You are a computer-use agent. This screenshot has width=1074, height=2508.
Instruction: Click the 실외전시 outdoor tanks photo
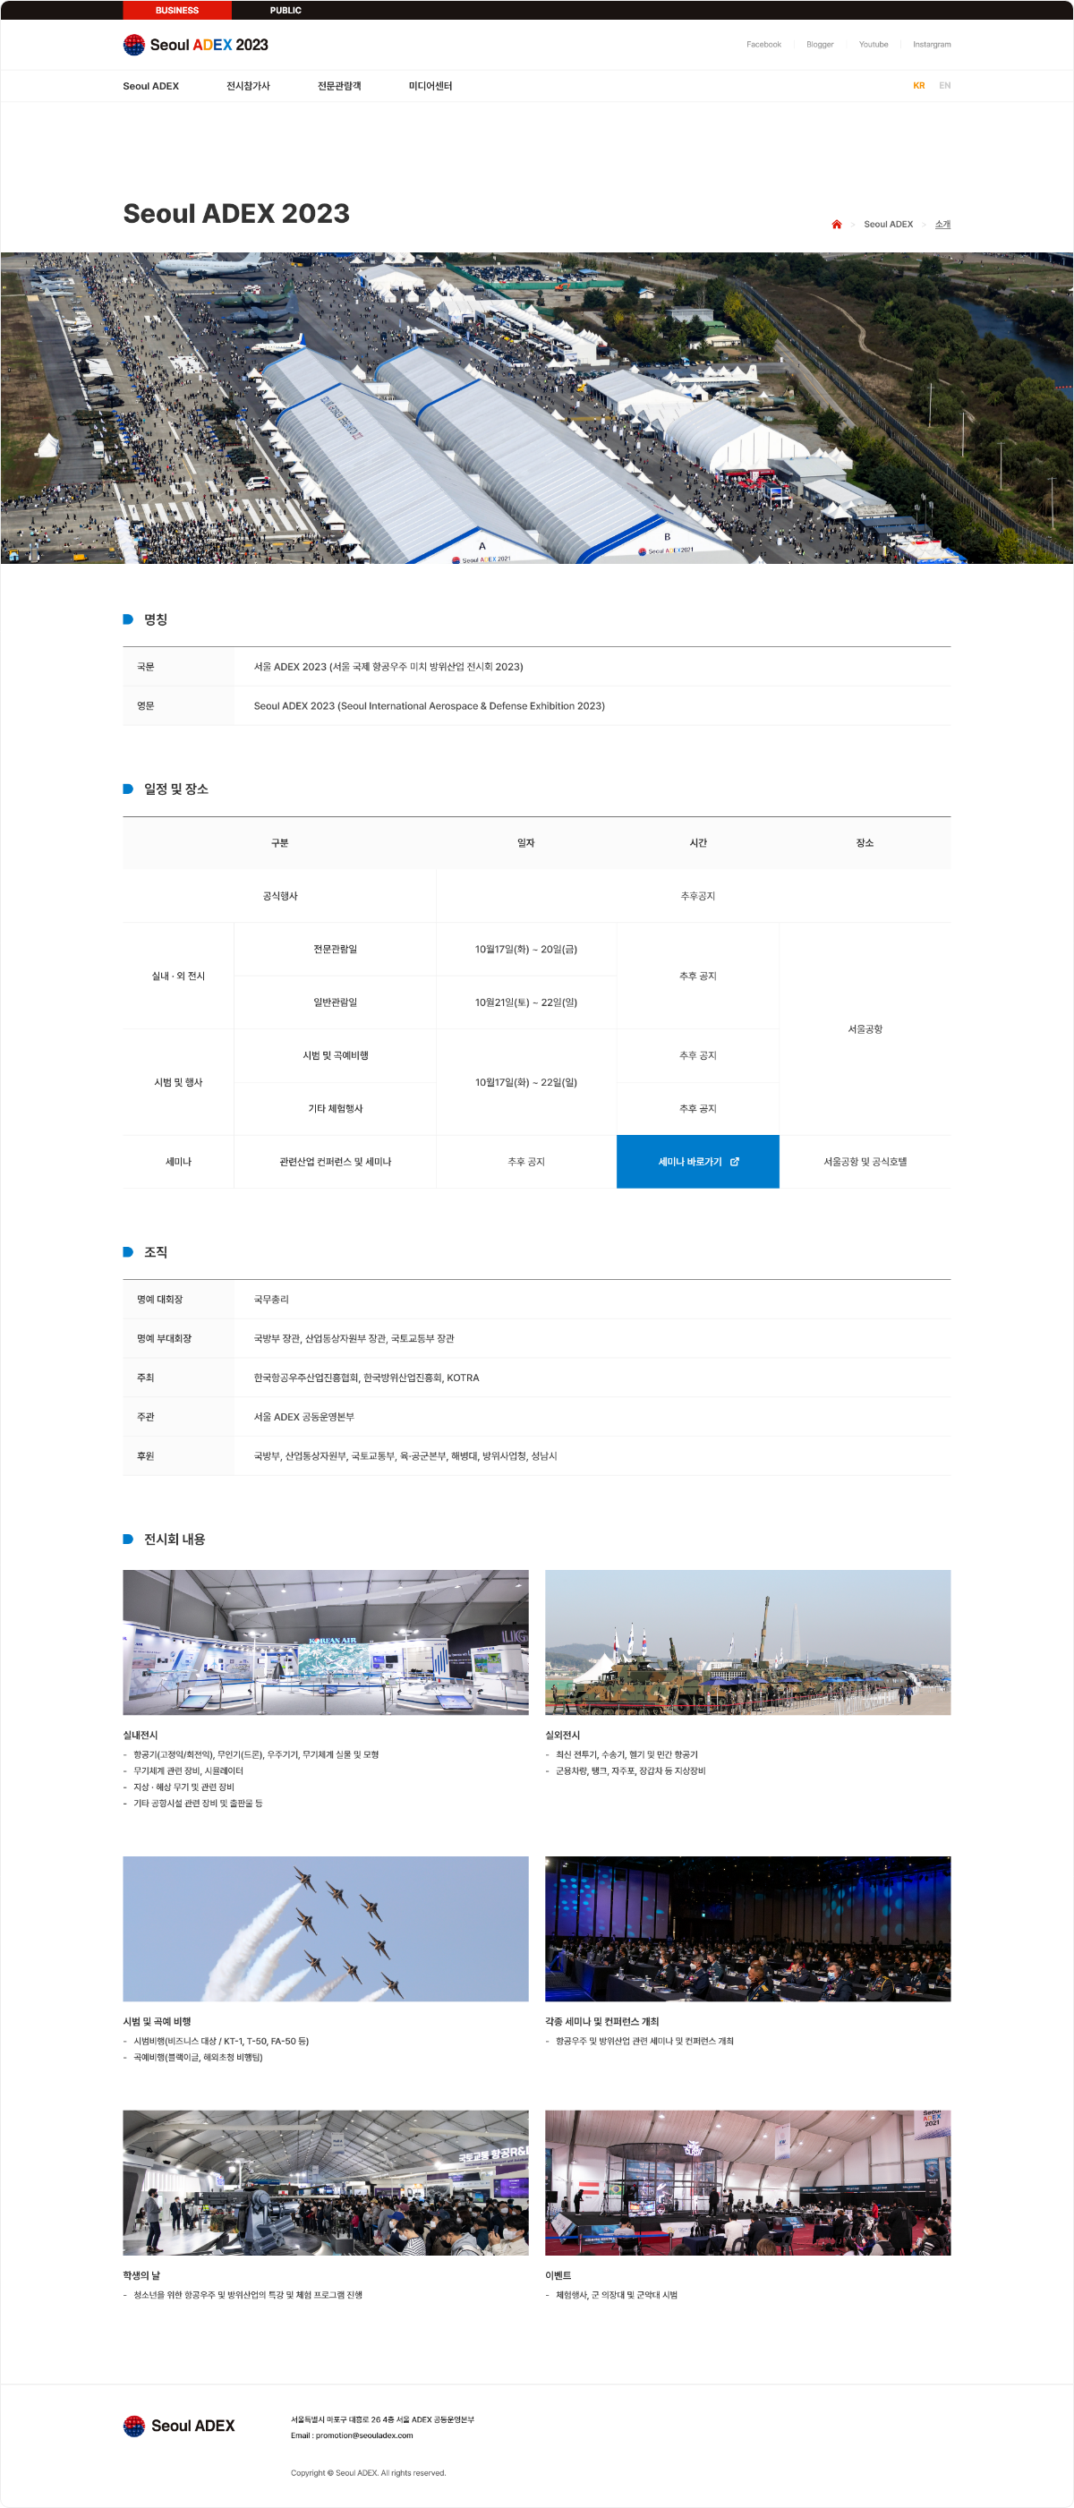748,1642
